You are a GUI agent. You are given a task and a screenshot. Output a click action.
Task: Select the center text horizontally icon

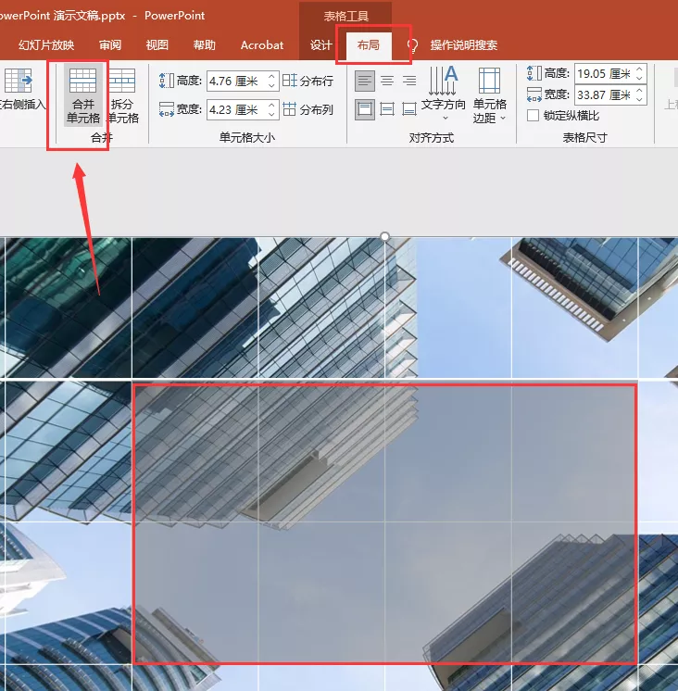tap(387, 81)
